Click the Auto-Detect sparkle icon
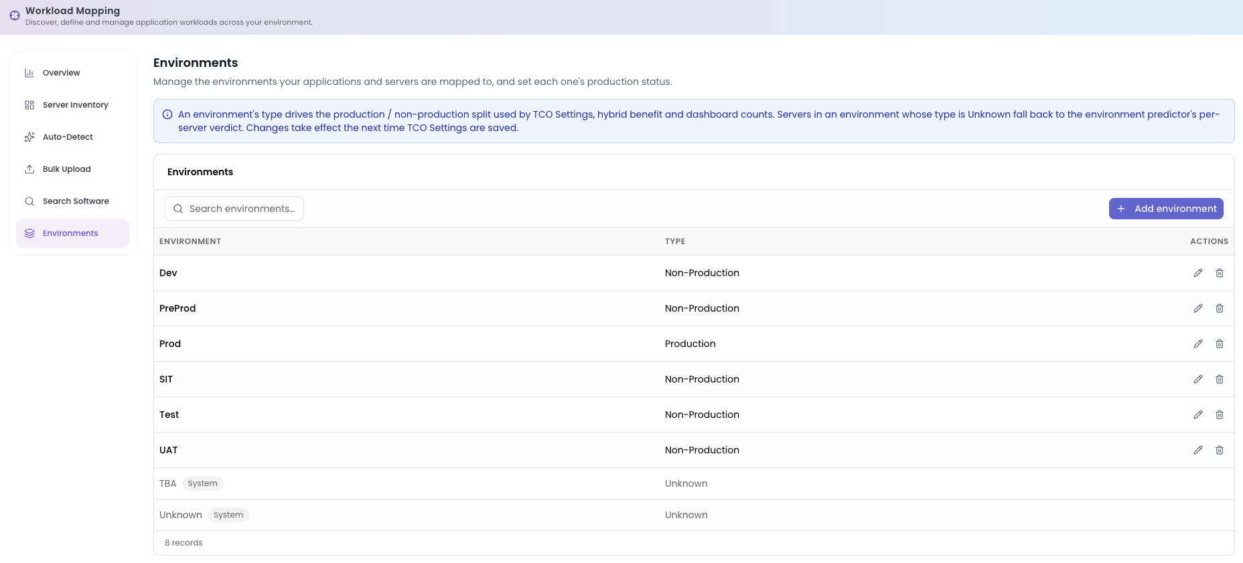1243x563 pixels. click(29, 137)
